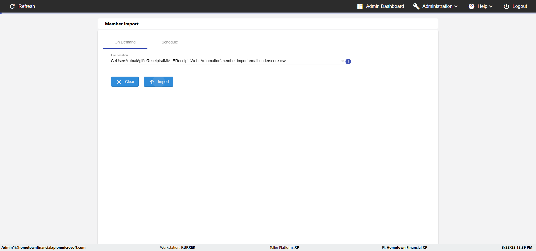Screen dimensions: 536x251
Task: Click the Logout text link
Action: (520, 6)
